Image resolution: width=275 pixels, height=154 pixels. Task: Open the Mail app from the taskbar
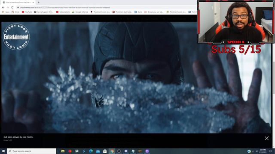98,151
